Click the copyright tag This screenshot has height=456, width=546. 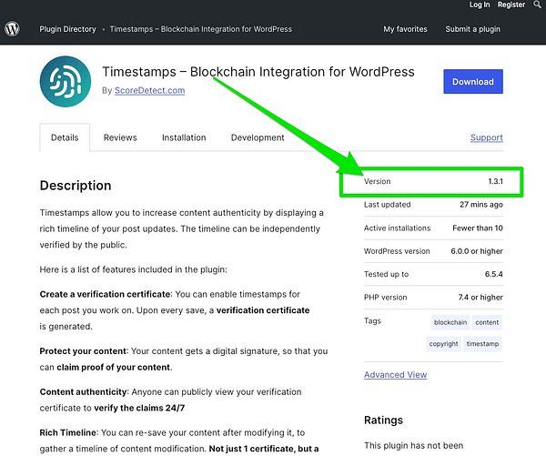[x=444, y=344]
